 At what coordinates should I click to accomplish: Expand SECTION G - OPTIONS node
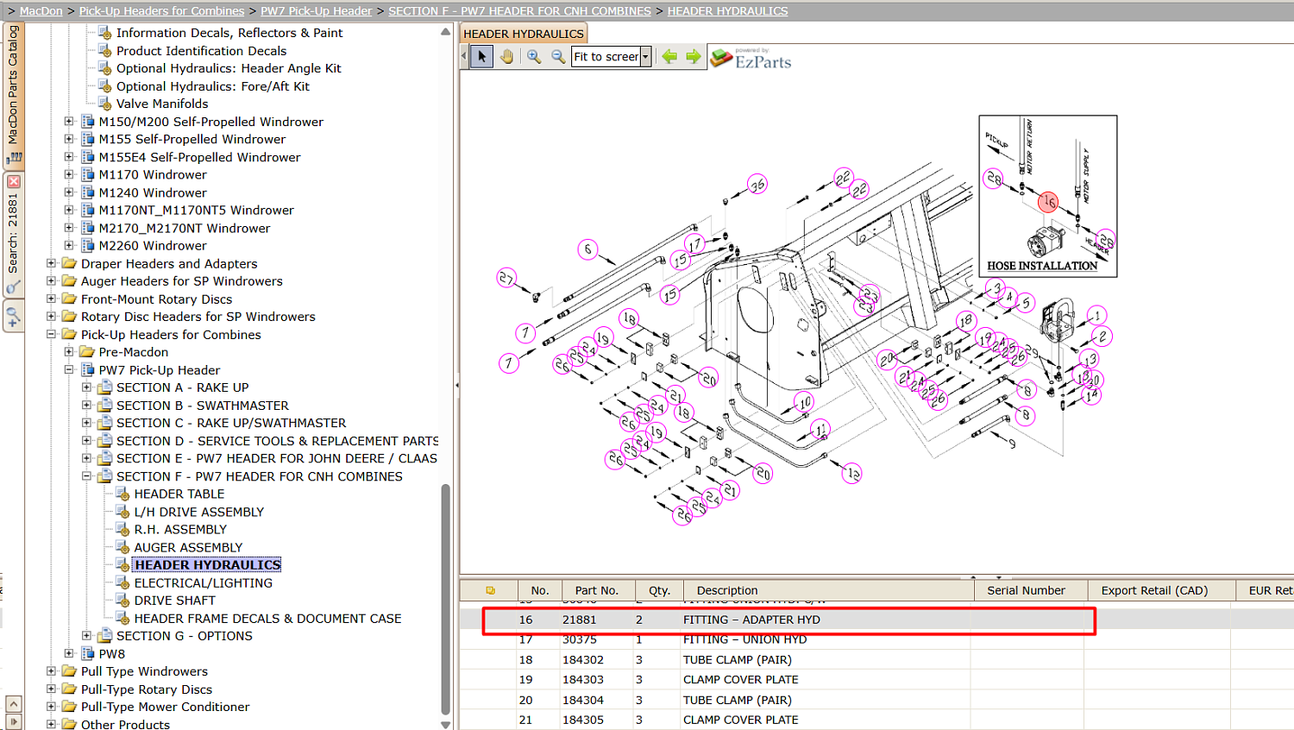tap(86, 635)
